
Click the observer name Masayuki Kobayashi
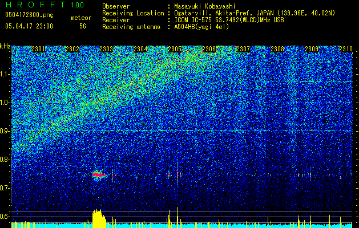tap(205, 6)
